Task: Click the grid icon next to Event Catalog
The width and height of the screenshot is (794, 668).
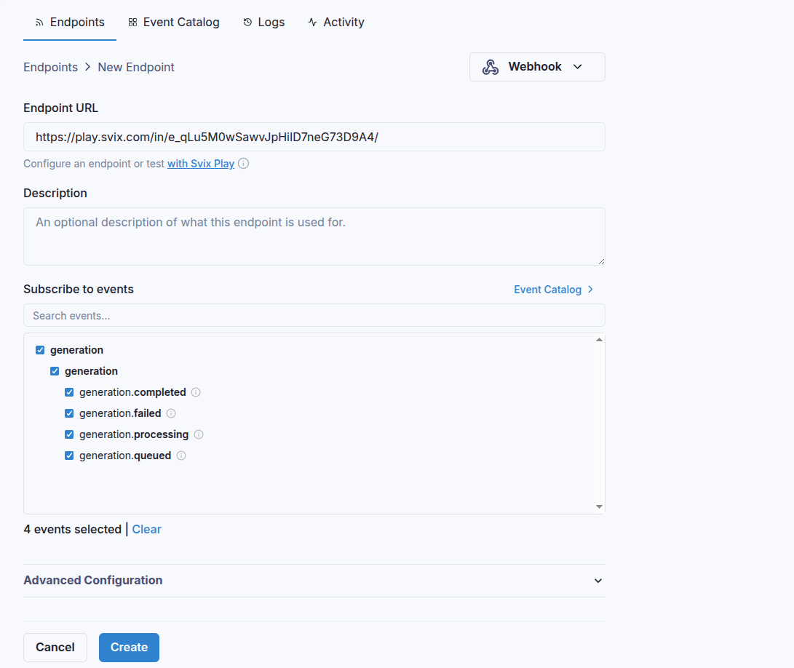Action: (x=133, y=22)
